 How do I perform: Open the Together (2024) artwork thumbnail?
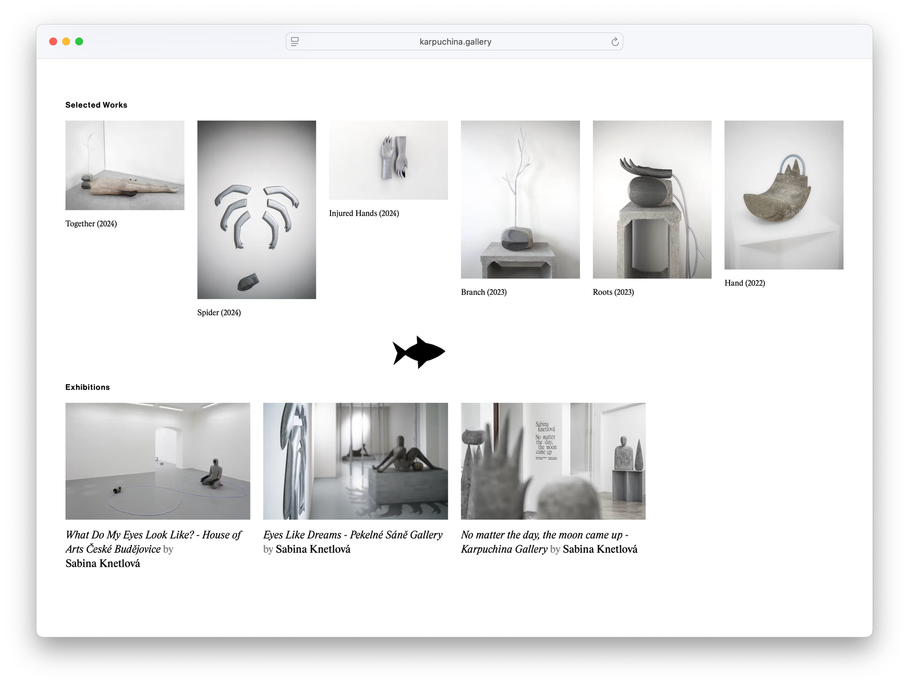(x=125, y=165)
